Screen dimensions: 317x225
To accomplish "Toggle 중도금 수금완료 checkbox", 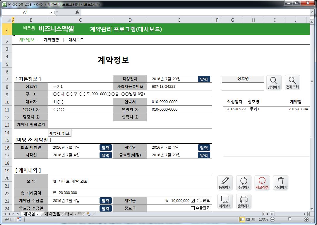I will pyautogui.click(x=193, y=208).
